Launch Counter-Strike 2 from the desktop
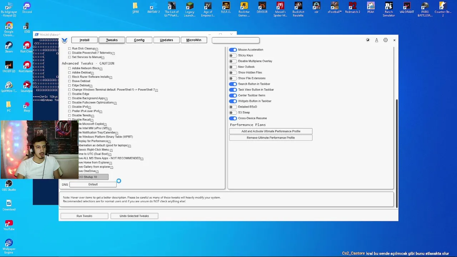Image resolution: width=457 pixels, height=257 pixels. click(443, 10)
